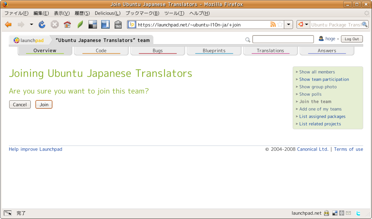Screen dimensions: 372x219
Task: Open the Terms of use link
Action: pos(348,149)
